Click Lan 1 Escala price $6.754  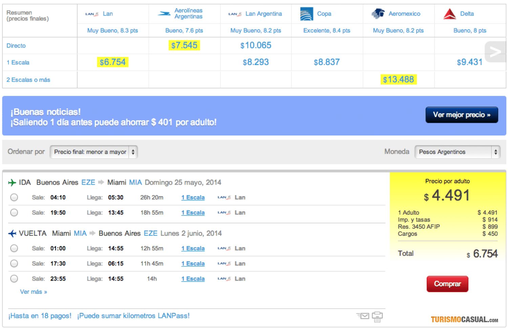coord(113,62)
